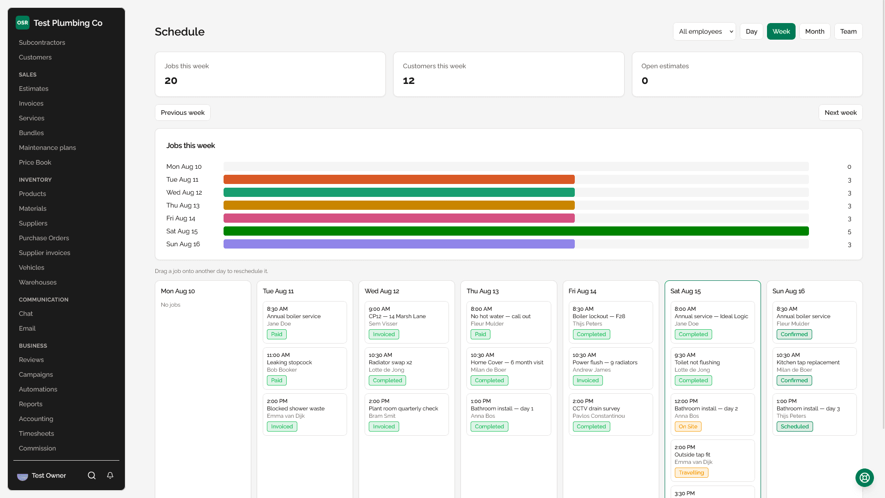Image resolution: width=885 pixels, height=498 pixels.
Task: Click the OSR company logo icon
Action: coord(23,23)
